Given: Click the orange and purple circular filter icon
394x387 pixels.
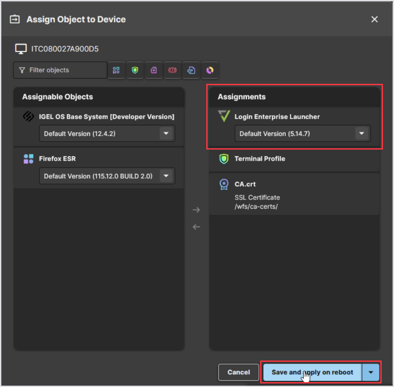Looking at the screenshot, I should 210,70.
